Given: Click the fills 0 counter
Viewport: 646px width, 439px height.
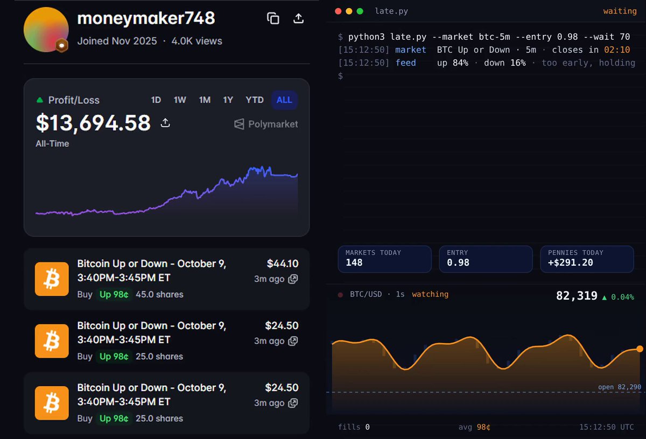Looking at the screenshot, I should tap(354, 427).
